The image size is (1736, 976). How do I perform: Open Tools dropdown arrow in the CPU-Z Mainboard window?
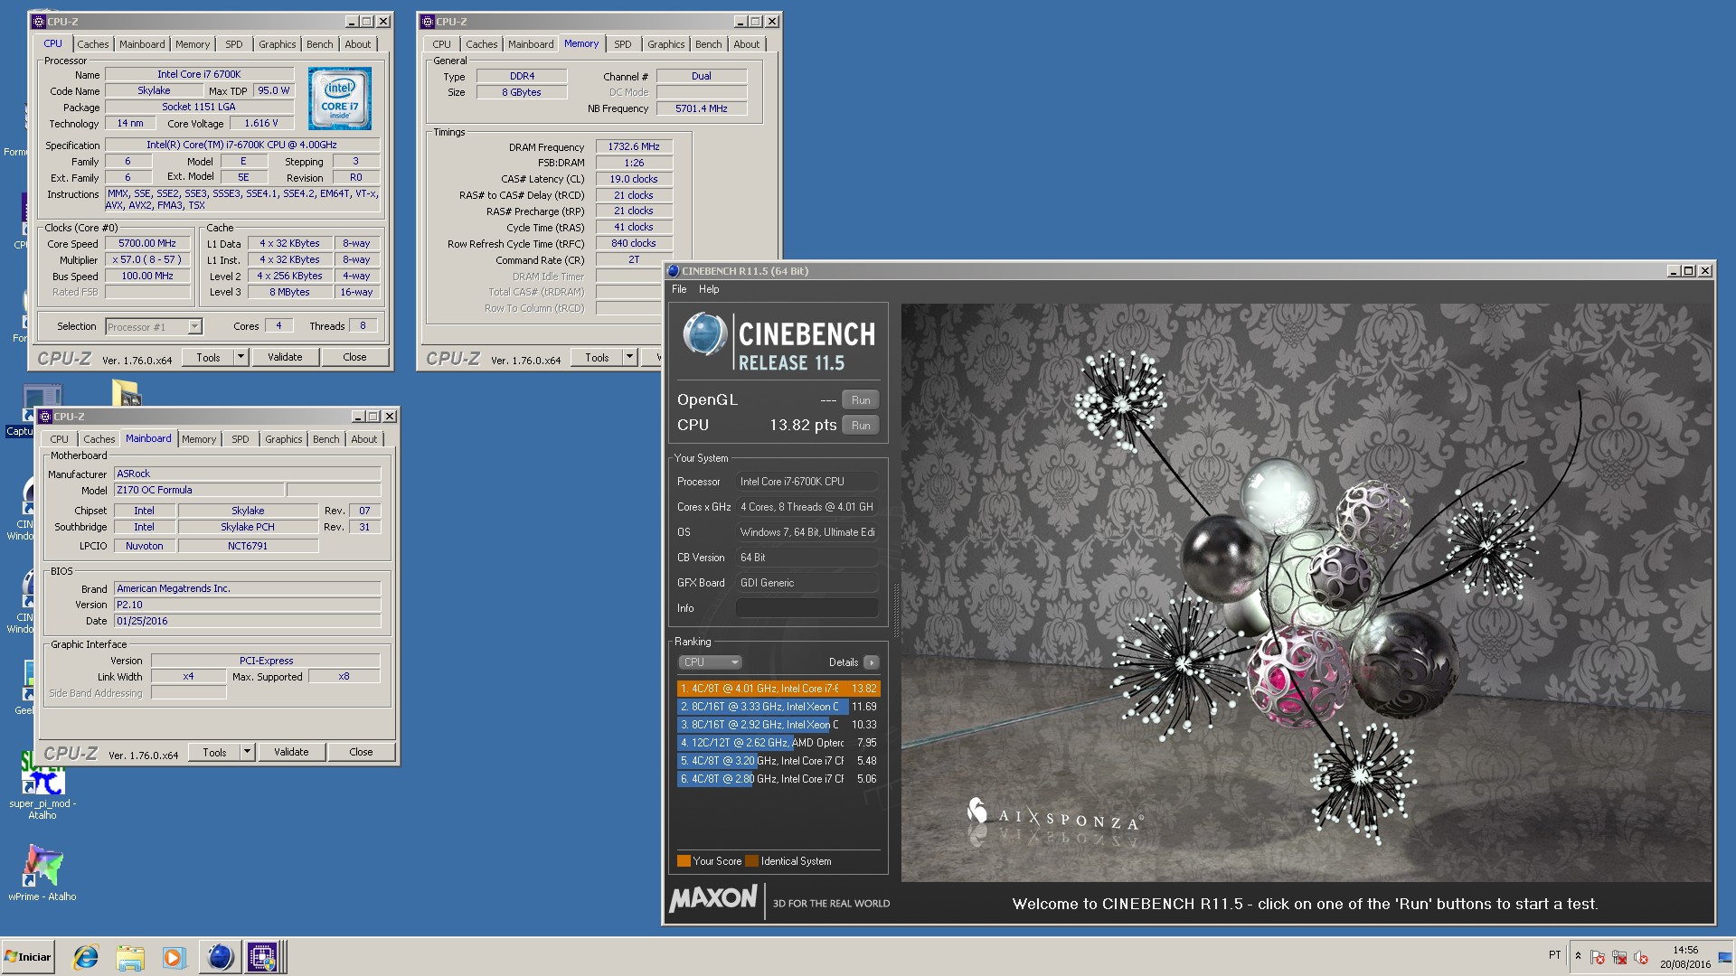coord(247,752)
